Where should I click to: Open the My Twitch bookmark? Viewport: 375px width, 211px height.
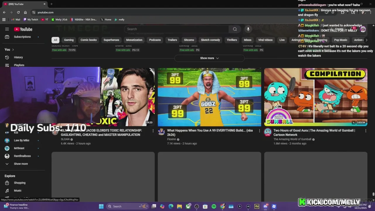coord(31,20)
